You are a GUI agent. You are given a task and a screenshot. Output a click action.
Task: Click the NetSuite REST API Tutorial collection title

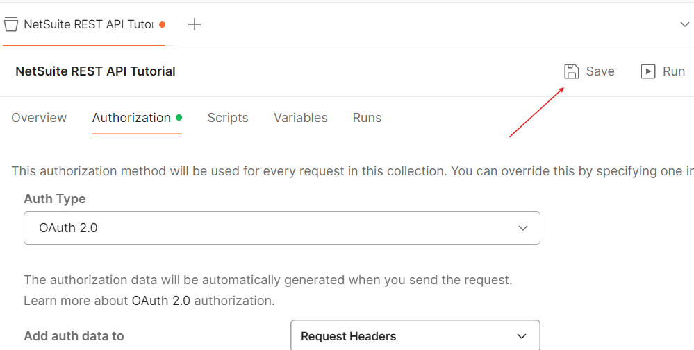tap(96, 71)
